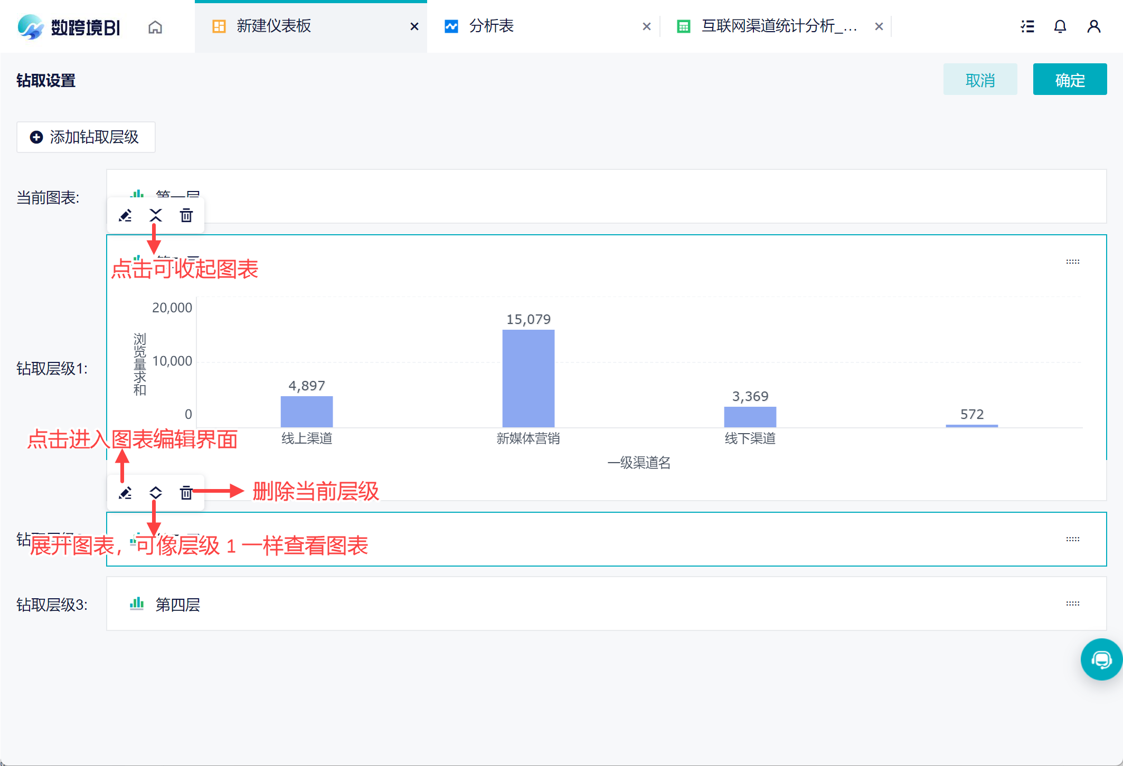Open the notification bell
1123x766 pixels.
click(x=1060, y=26)
